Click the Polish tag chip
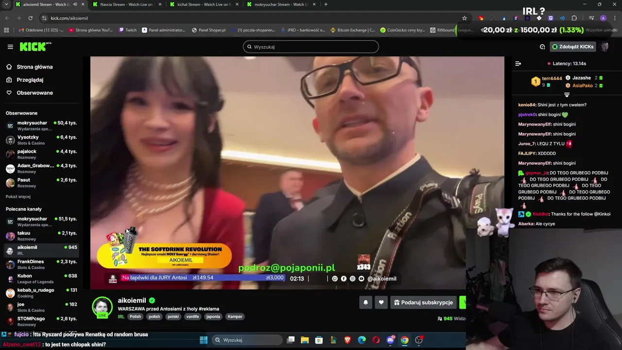 coord(135,316)
